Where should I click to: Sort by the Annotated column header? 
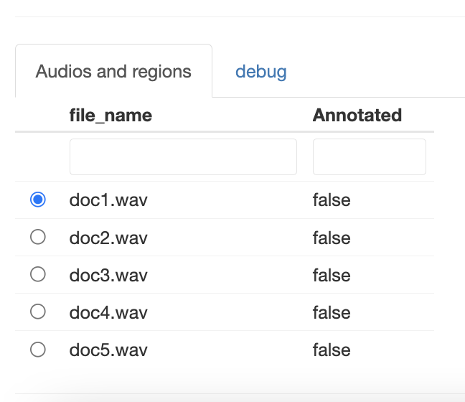[357, 116]
